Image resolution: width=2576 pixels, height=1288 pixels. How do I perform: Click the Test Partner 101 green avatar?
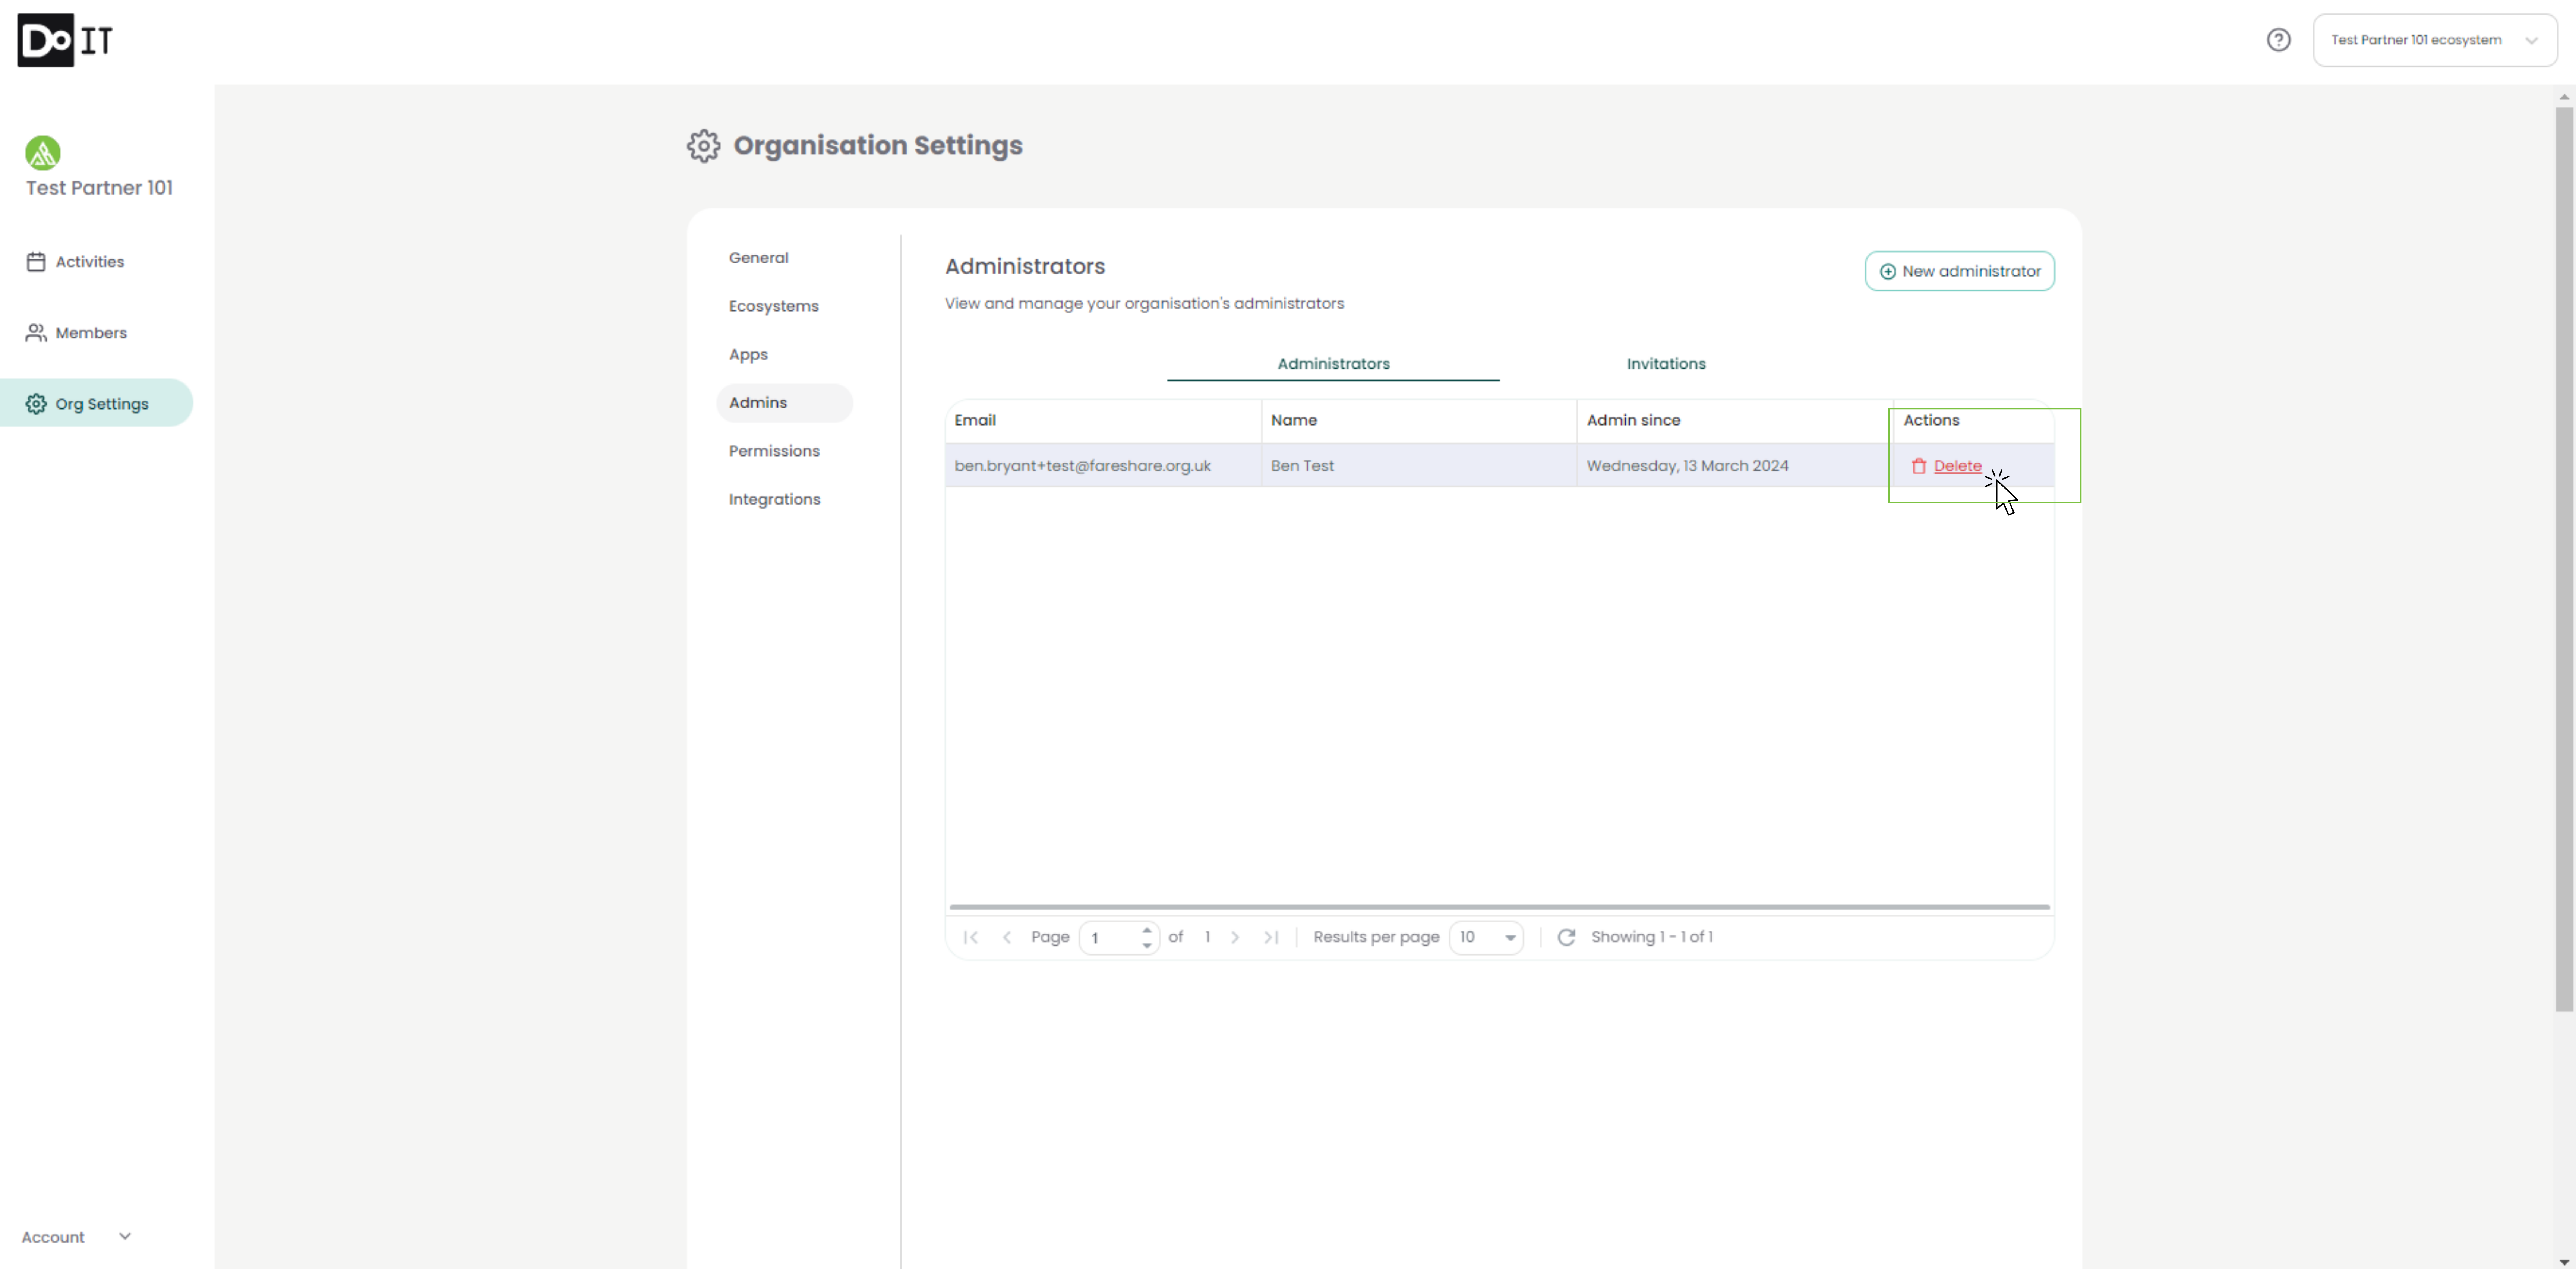[x=43, y=153]
